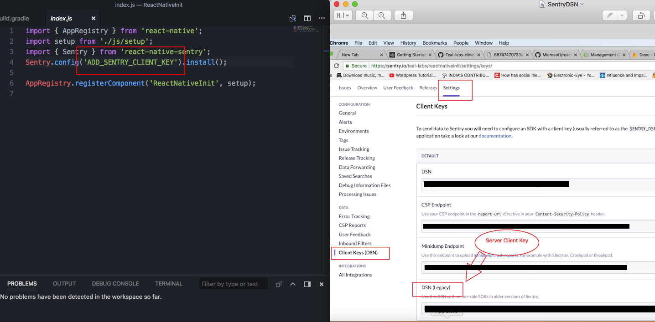Open All Integrations in sidebar
Screen dimensions: 655x322
pyautogui.click(x=355, y=275)
